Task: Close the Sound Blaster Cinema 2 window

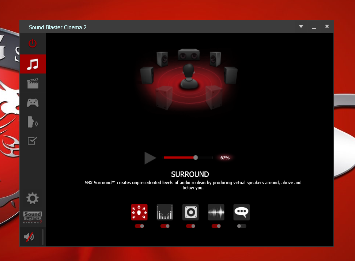Action: (327, 26)
